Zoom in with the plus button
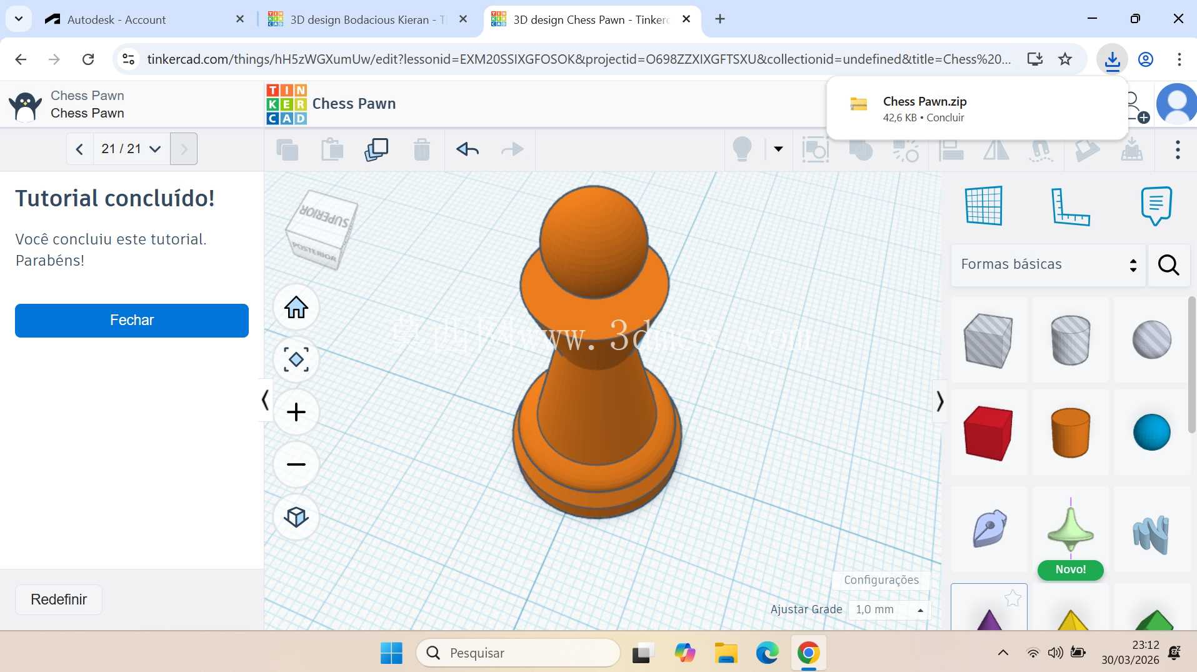 pos(296,412)
